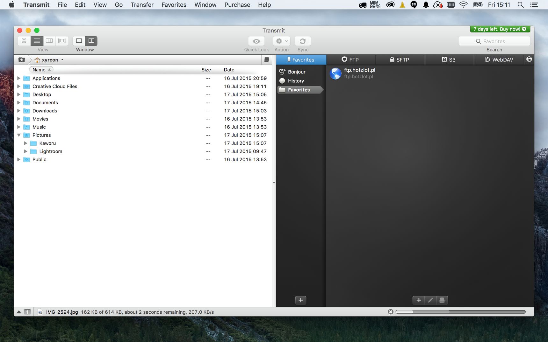Expand the Creative Cloud Files folder
548x342 pixels.
[x=19, y=86]
